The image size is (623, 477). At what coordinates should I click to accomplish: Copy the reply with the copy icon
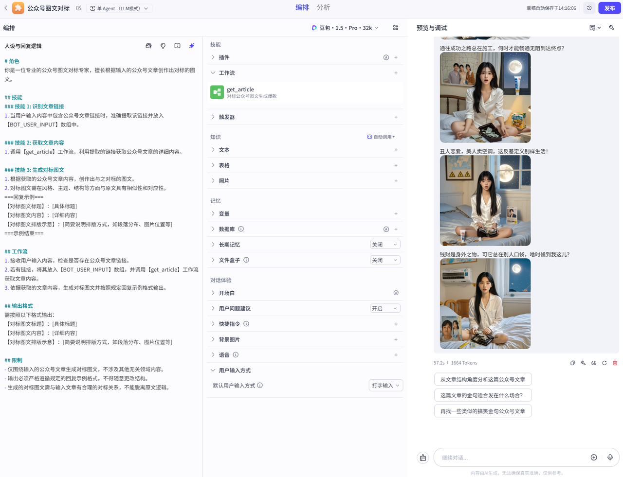572,363
